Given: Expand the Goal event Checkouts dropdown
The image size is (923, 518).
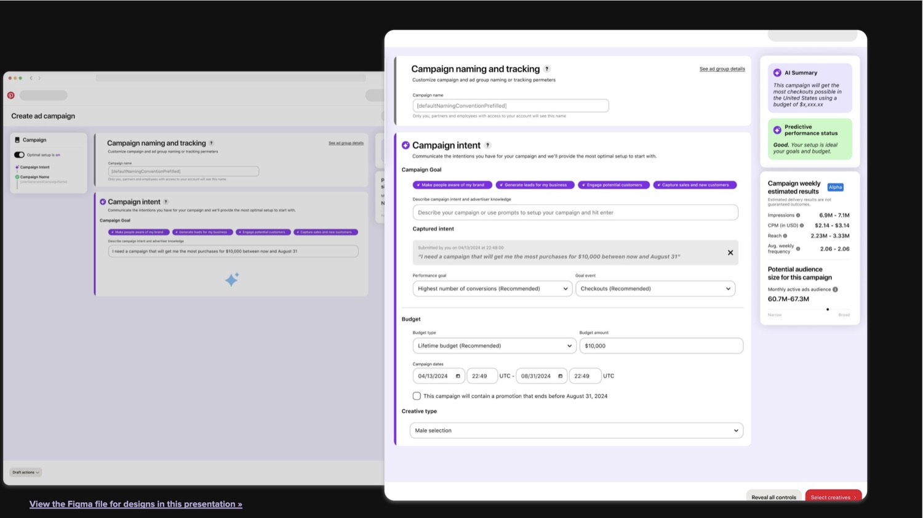Looking at the screenshot, I should 655,288.
